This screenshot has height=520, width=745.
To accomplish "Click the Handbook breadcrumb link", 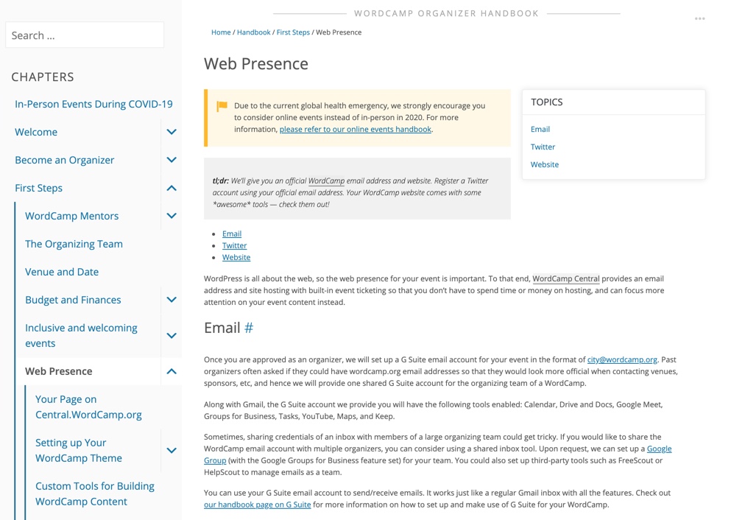I will [x=253, y=32].
